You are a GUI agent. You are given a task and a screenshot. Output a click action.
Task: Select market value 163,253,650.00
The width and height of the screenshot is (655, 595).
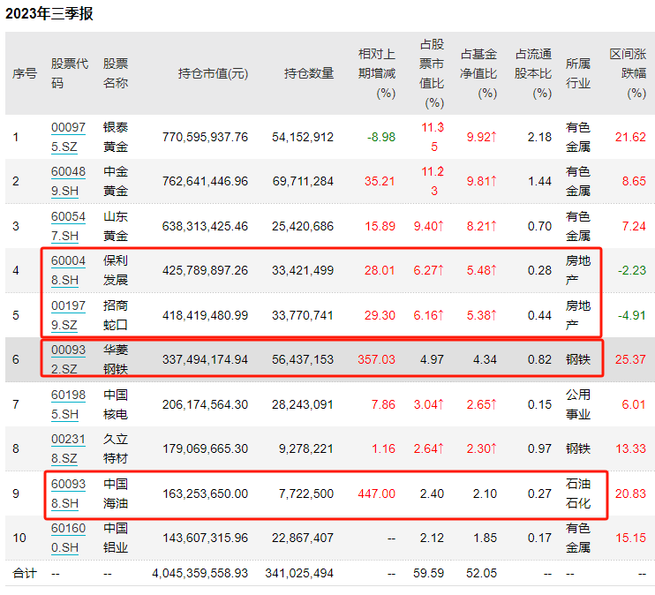coord(205,493)
